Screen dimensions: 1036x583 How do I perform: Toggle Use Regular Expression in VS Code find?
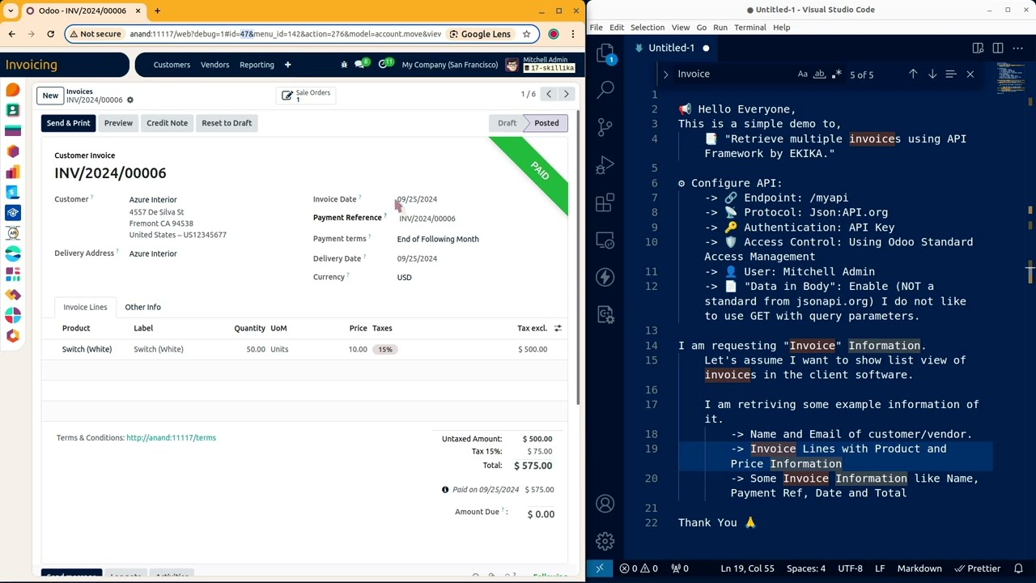click(x=837, y=74)
